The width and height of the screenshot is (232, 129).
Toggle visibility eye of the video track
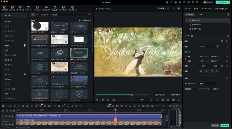pos(12,125)
